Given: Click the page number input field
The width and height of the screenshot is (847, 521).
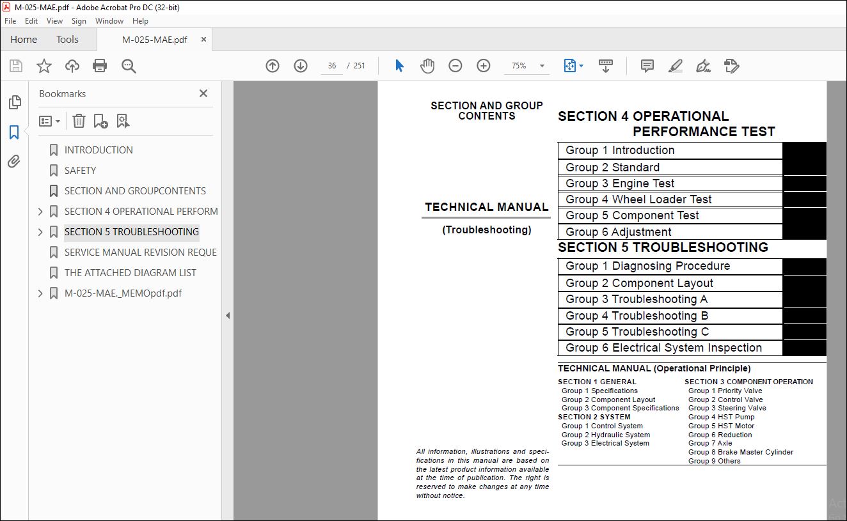Looking at the screenshot, I should tap(332, 66).
